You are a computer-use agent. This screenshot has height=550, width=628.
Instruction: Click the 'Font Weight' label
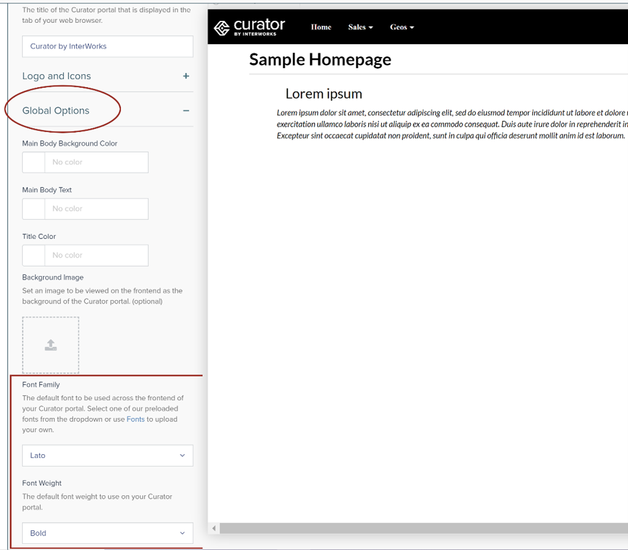coord(42,483)
